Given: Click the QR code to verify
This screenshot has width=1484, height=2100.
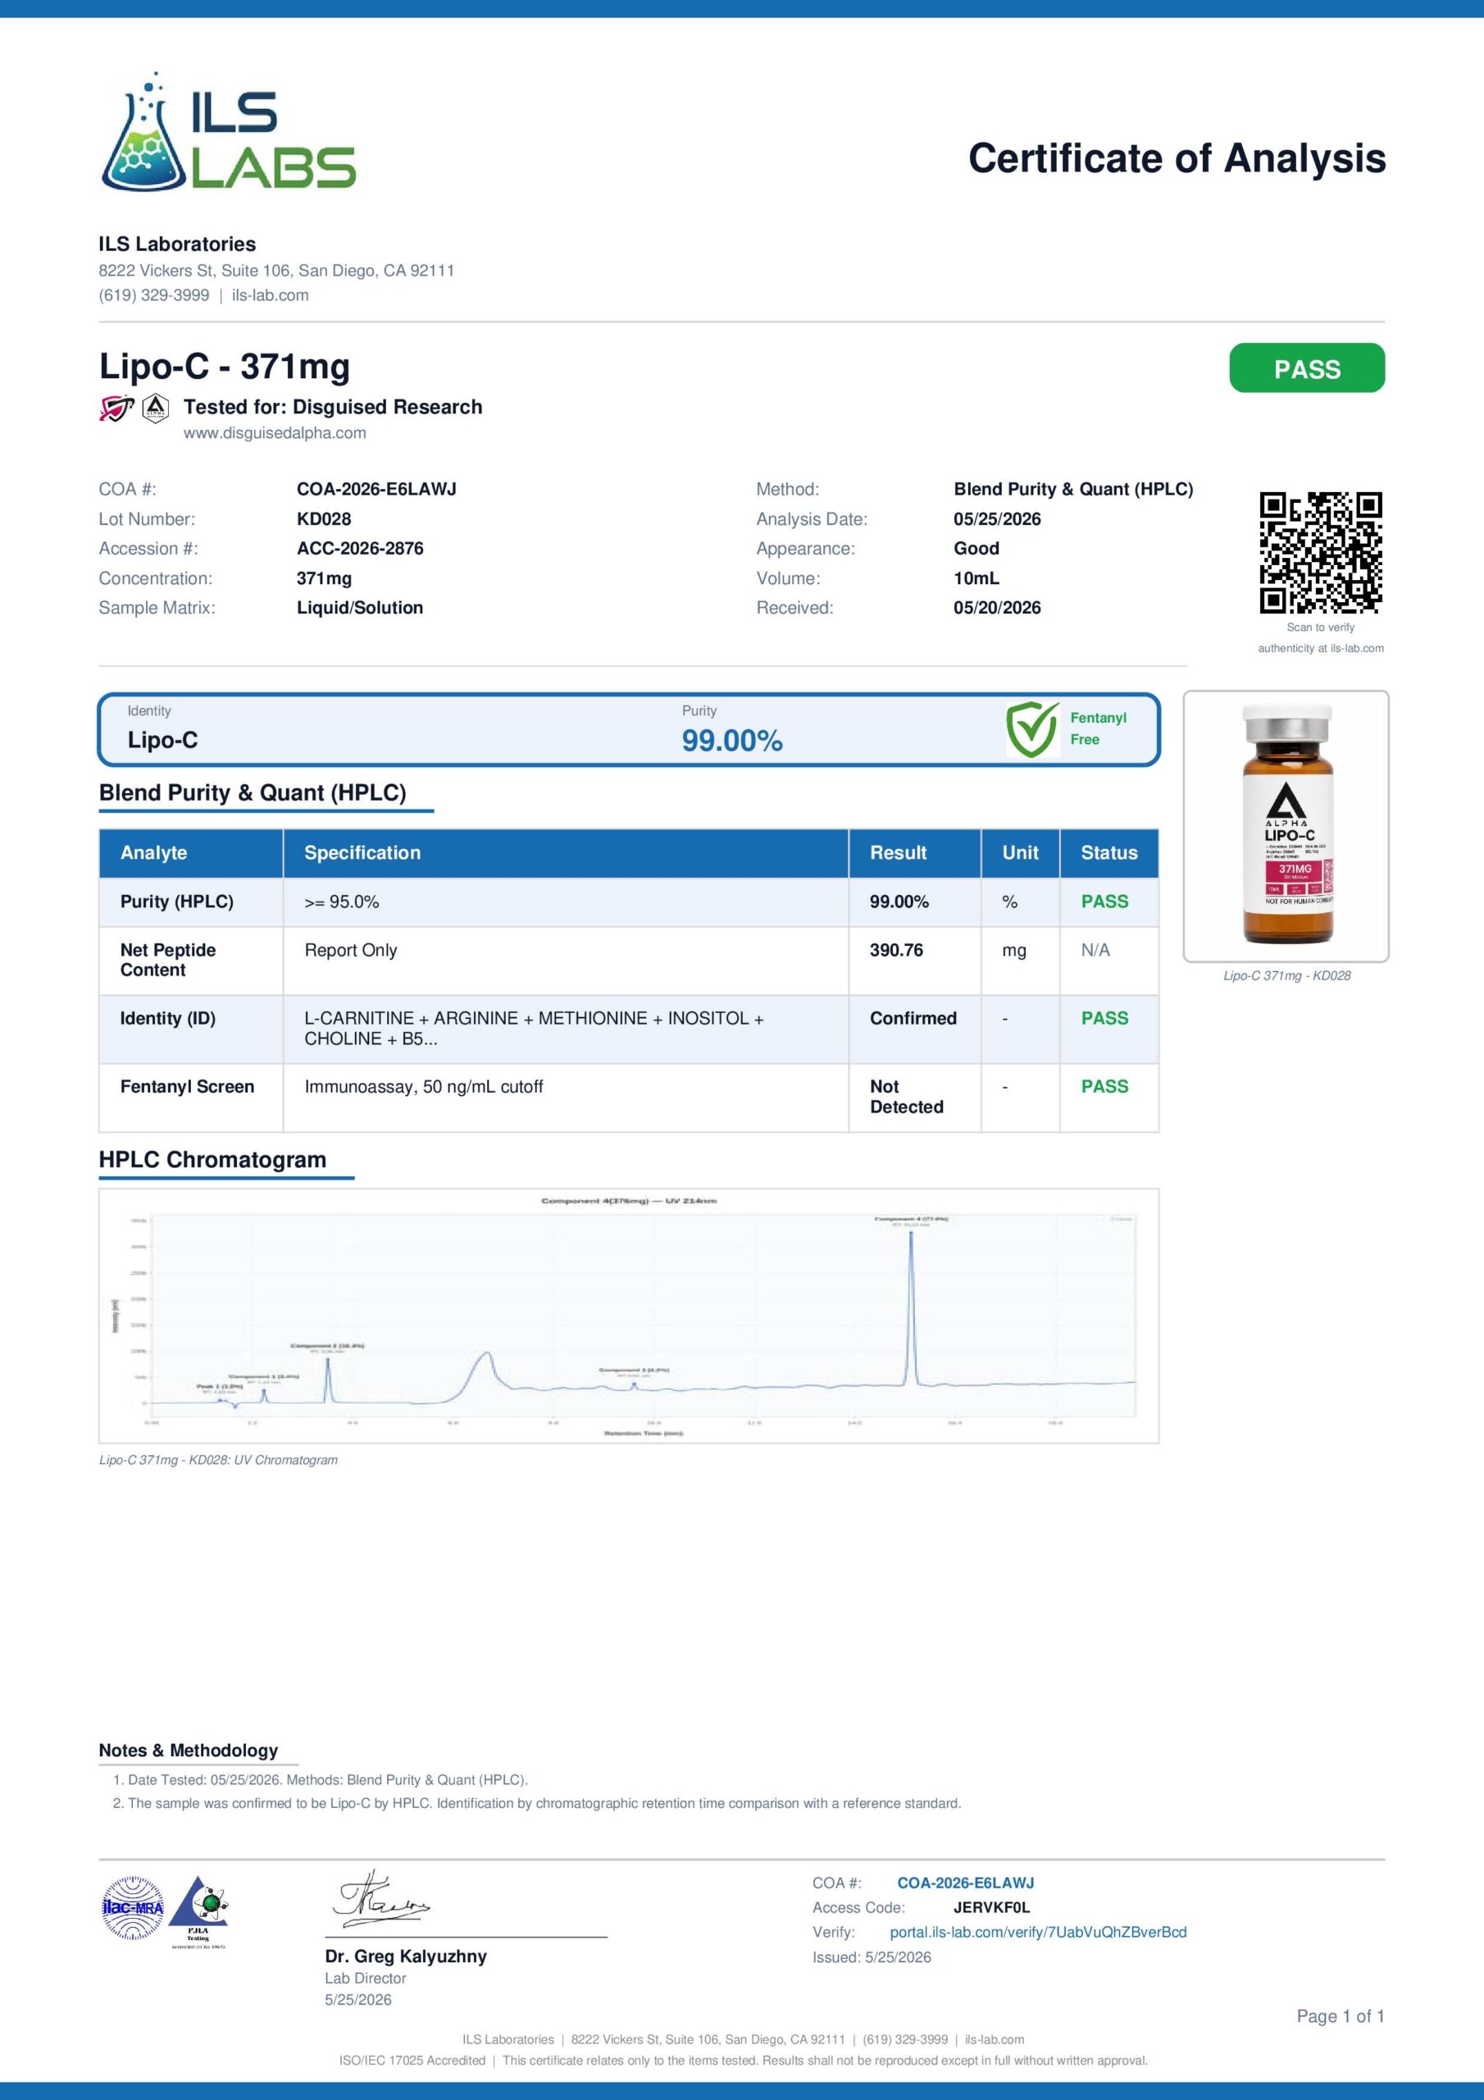Looking at the screenshot, I should (x=1320, y=552).
